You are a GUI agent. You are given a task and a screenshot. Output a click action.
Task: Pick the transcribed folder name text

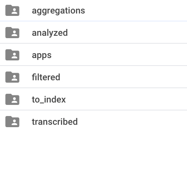click(x=55, y=122)
